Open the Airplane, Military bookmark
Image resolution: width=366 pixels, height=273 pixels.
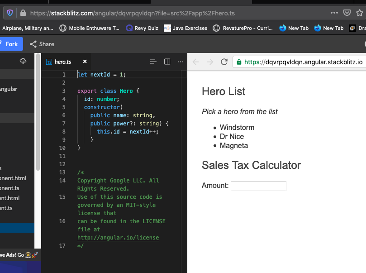point(28,28)
